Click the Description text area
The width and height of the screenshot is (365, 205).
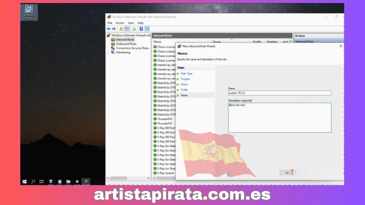(x=280, y=118)
